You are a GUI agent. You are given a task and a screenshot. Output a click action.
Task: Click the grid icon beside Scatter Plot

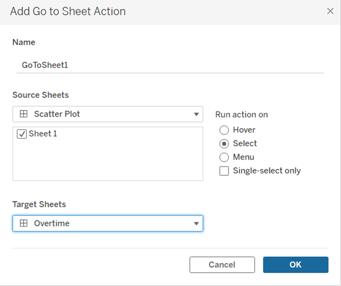coord(24,114)
